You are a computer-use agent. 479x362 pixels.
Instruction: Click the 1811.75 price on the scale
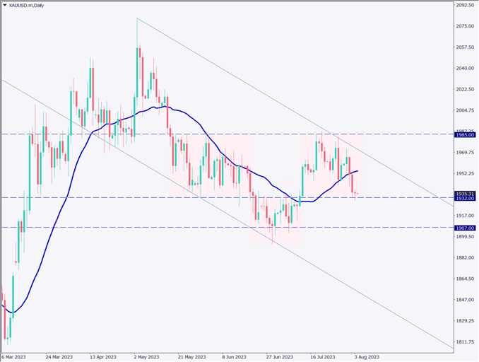pyautogui.click(x=464, y=341)
